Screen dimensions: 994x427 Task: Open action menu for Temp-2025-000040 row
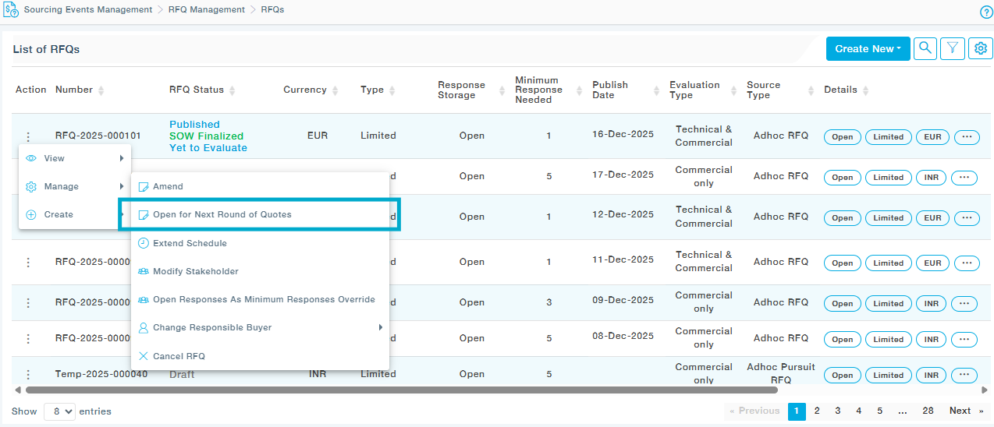pyautogui.click(x=28, y=375)
